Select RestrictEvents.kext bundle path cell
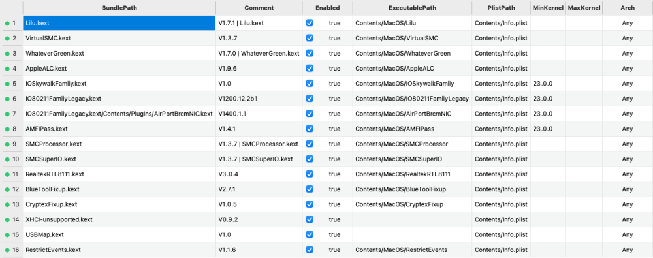Image resolution: width=653 pixels, height=258 pixels. pyautogui.click(x=119, y=250)
